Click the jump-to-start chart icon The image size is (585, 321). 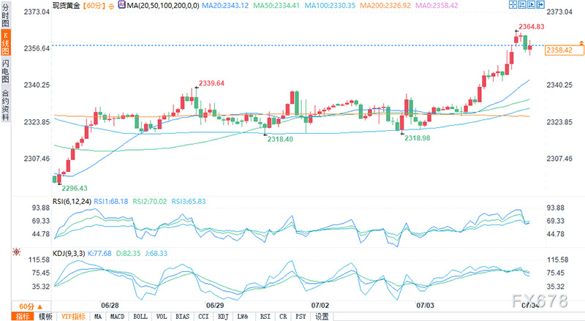522,4
